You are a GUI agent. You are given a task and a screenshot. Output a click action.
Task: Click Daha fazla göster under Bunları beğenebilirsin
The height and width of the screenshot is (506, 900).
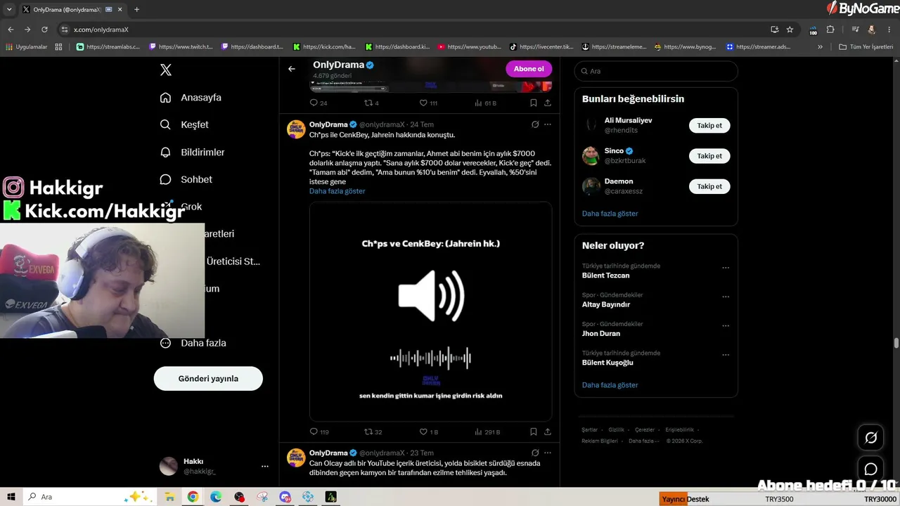(x=610, y=214)
